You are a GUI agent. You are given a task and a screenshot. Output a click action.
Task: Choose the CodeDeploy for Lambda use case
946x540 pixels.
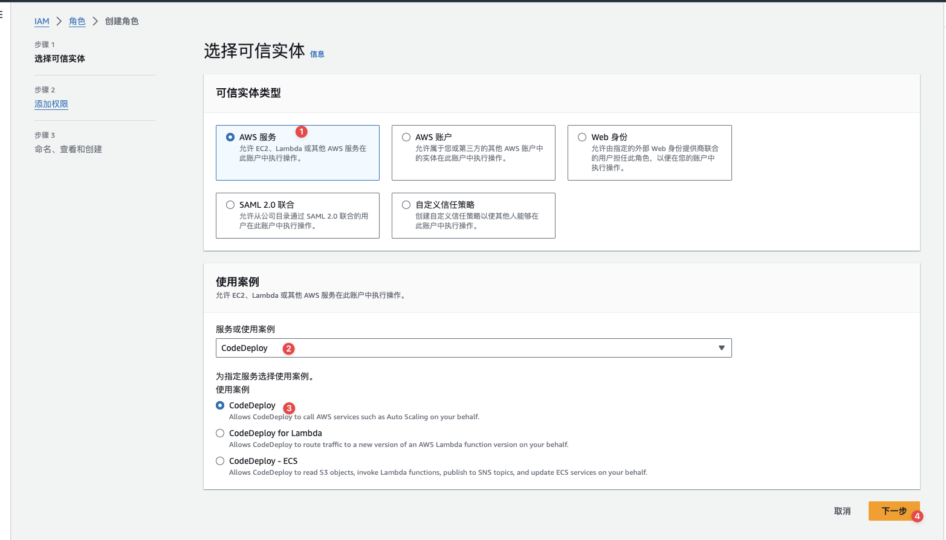[x=220, y=433]
